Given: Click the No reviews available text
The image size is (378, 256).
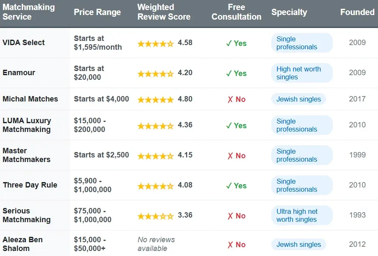Looking at the screenshot, I should tap(156, 244).
